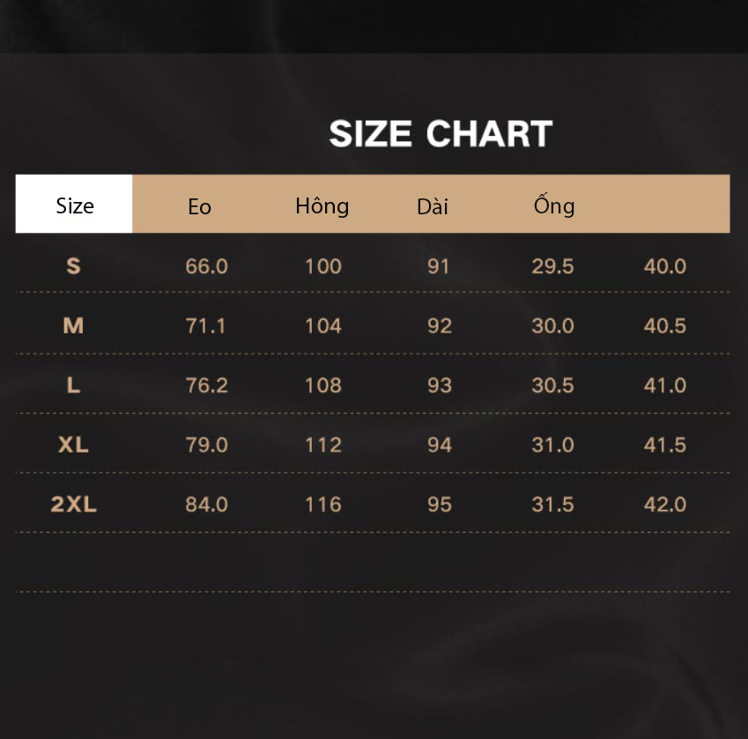
Task: Click the 93 length value
Action: pos(440,385)
